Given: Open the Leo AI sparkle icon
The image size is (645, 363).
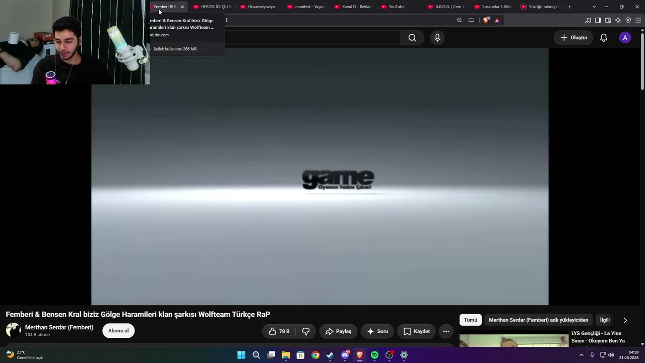Looking at the screenshot, I should [x=618, y=20].
